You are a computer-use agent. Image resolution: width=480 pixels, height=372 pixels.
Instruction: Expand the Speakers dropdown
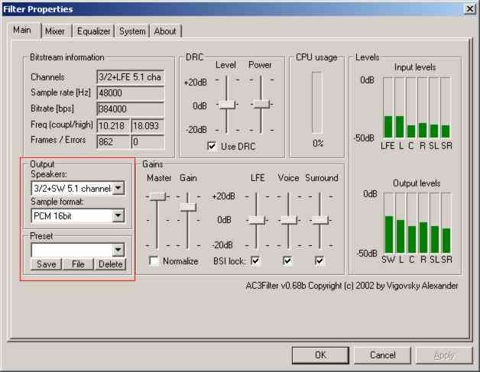(x=118, y=189)
